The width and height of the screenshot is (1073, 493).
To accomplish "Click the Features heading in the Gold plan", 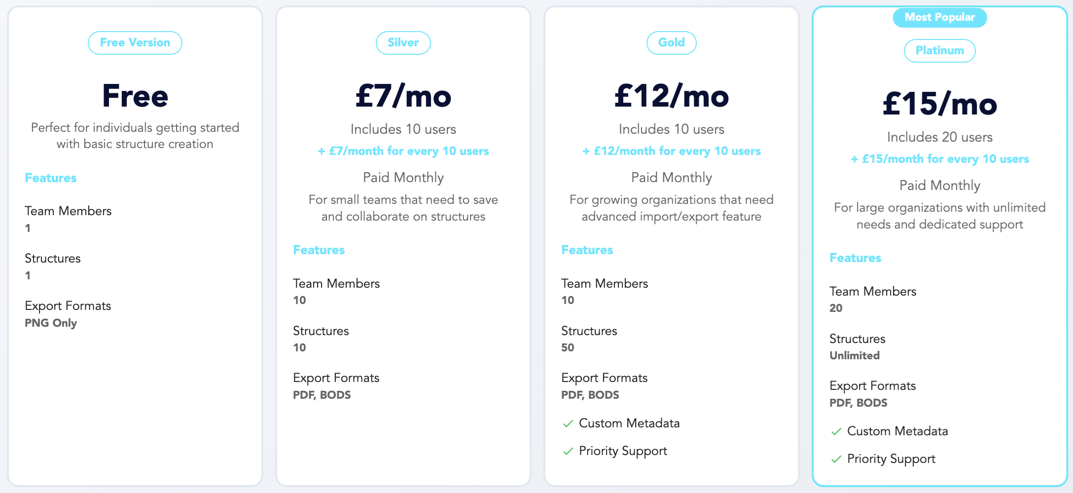I will 587,250.
